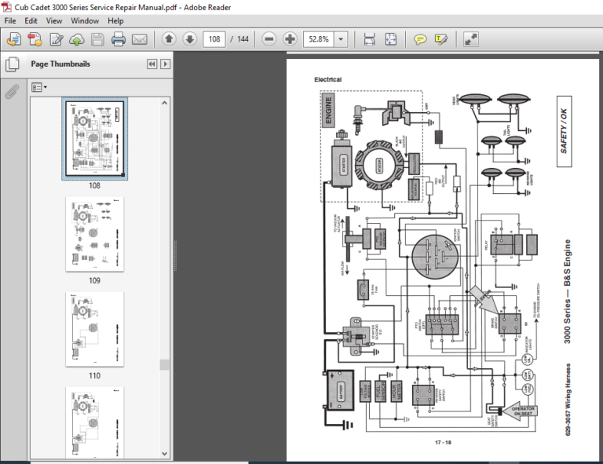Click the 3000 Series — B&S Engine title
This screenshot has width=603, height=464.
[x=567, y=291]
